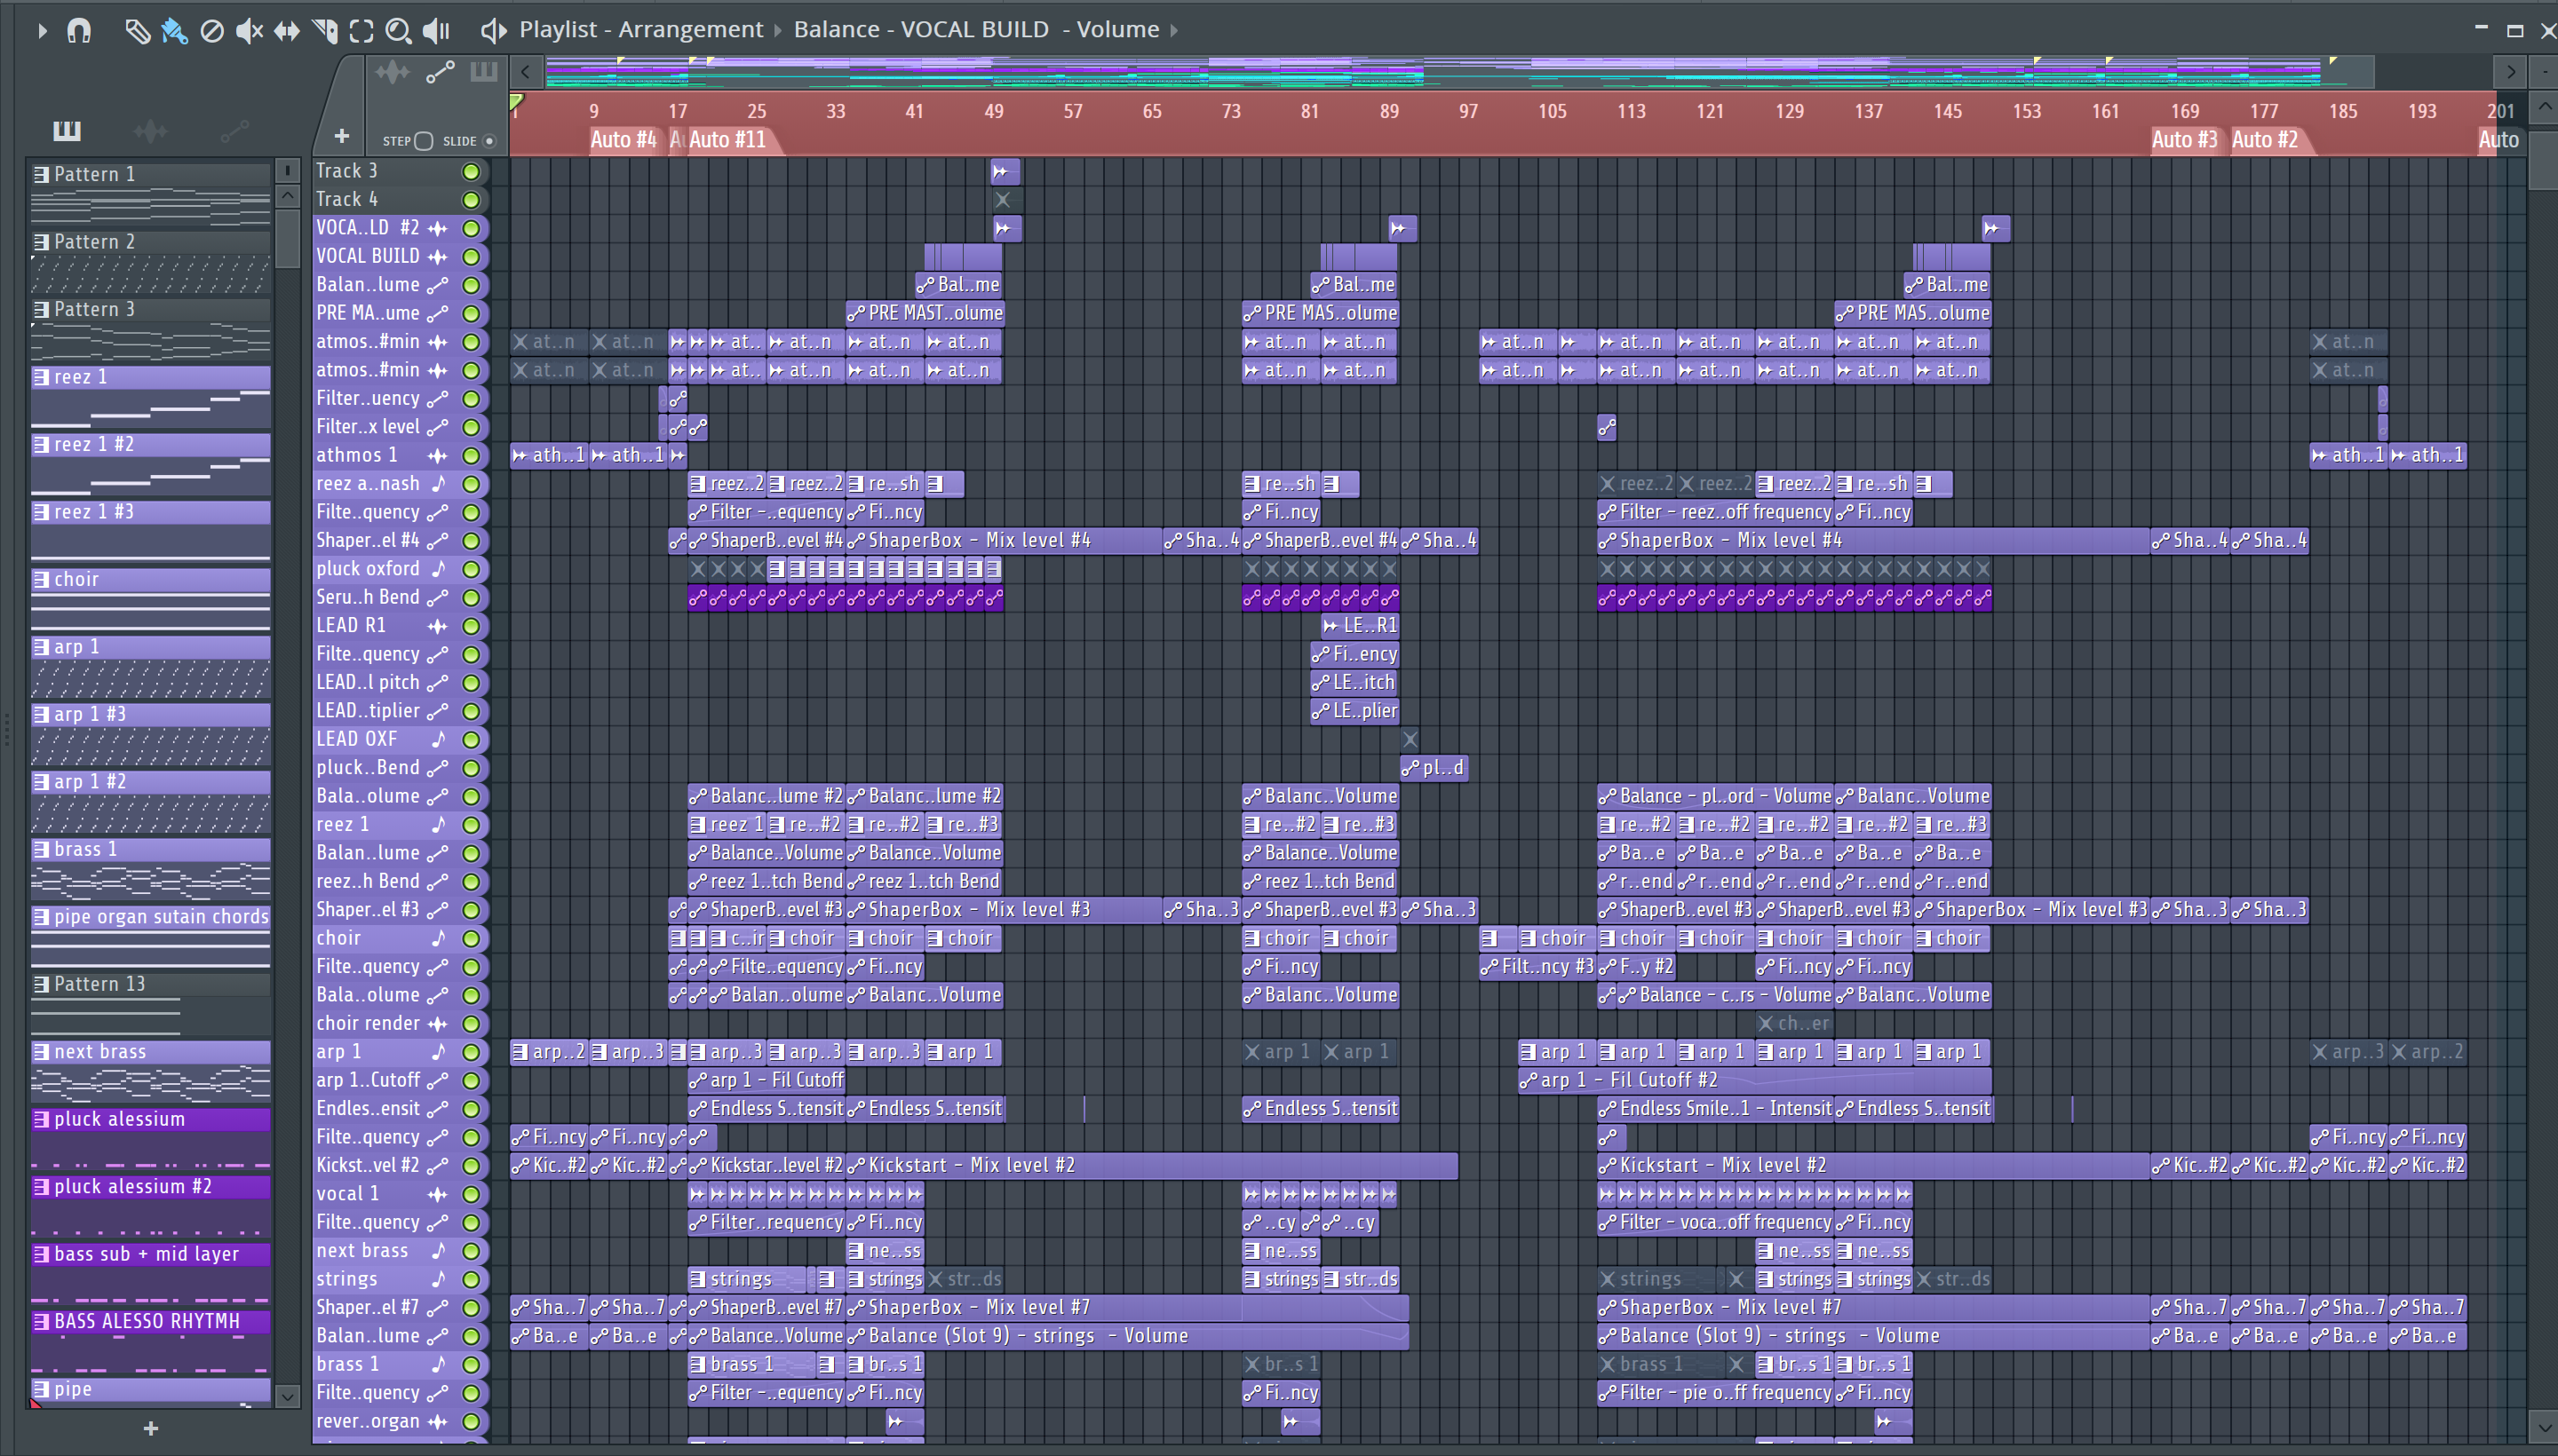Select reez 1 #2 pattern

pyautogui.click(x=151, y=444)
